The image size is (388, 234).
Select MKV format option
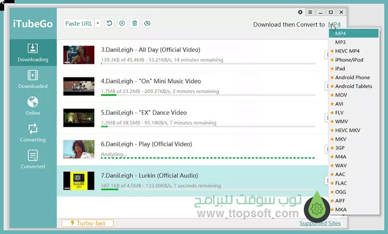tap(354, 139)
